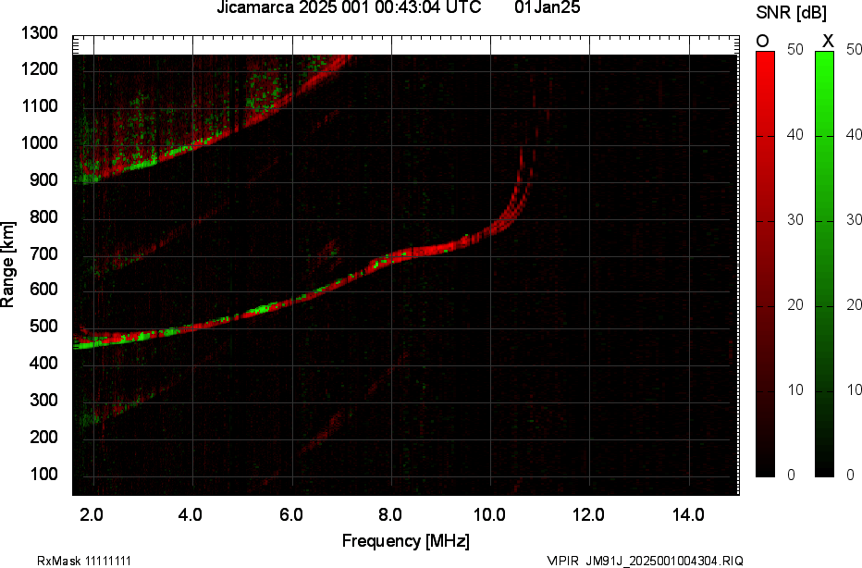
Task: Click the 40 tick label beside the O color bar
Action: tap(795, 135)
